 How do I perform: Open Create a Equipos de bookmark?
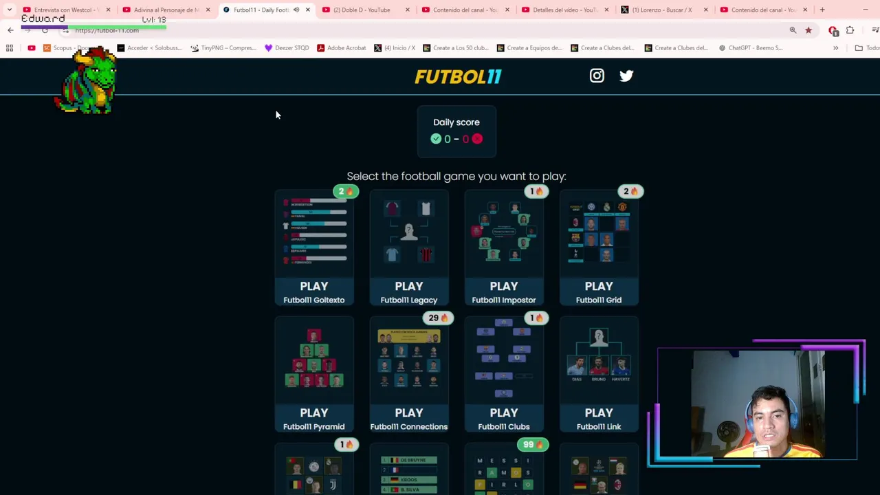pos(529,48)
